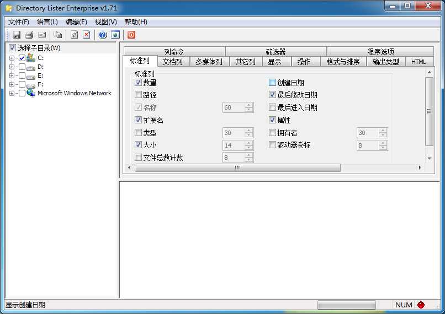445x314 pixels.
Task: Click the Refresh toolbar icon
Action: 74,35
